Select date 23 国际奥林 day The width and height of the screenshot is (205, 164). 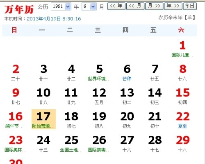(x=15, y=144)
